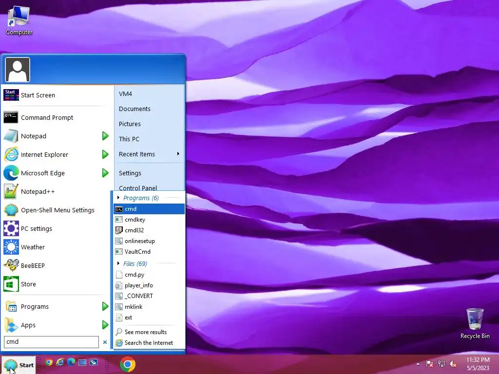
Task: Open Notepad from the start menu
Action: (x=51, y=136)
